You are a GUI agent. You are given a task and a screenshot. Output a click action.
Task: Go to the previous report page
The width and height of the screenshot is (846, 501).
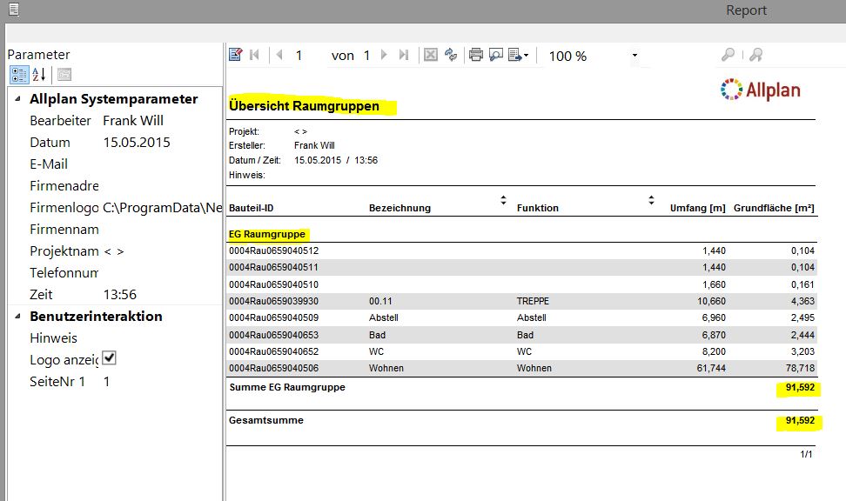click(x=279, y=55)
